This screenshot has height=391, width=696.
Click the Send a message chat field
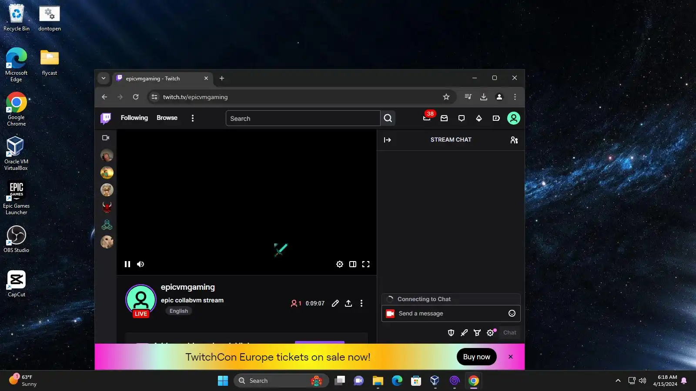(451, 313)
